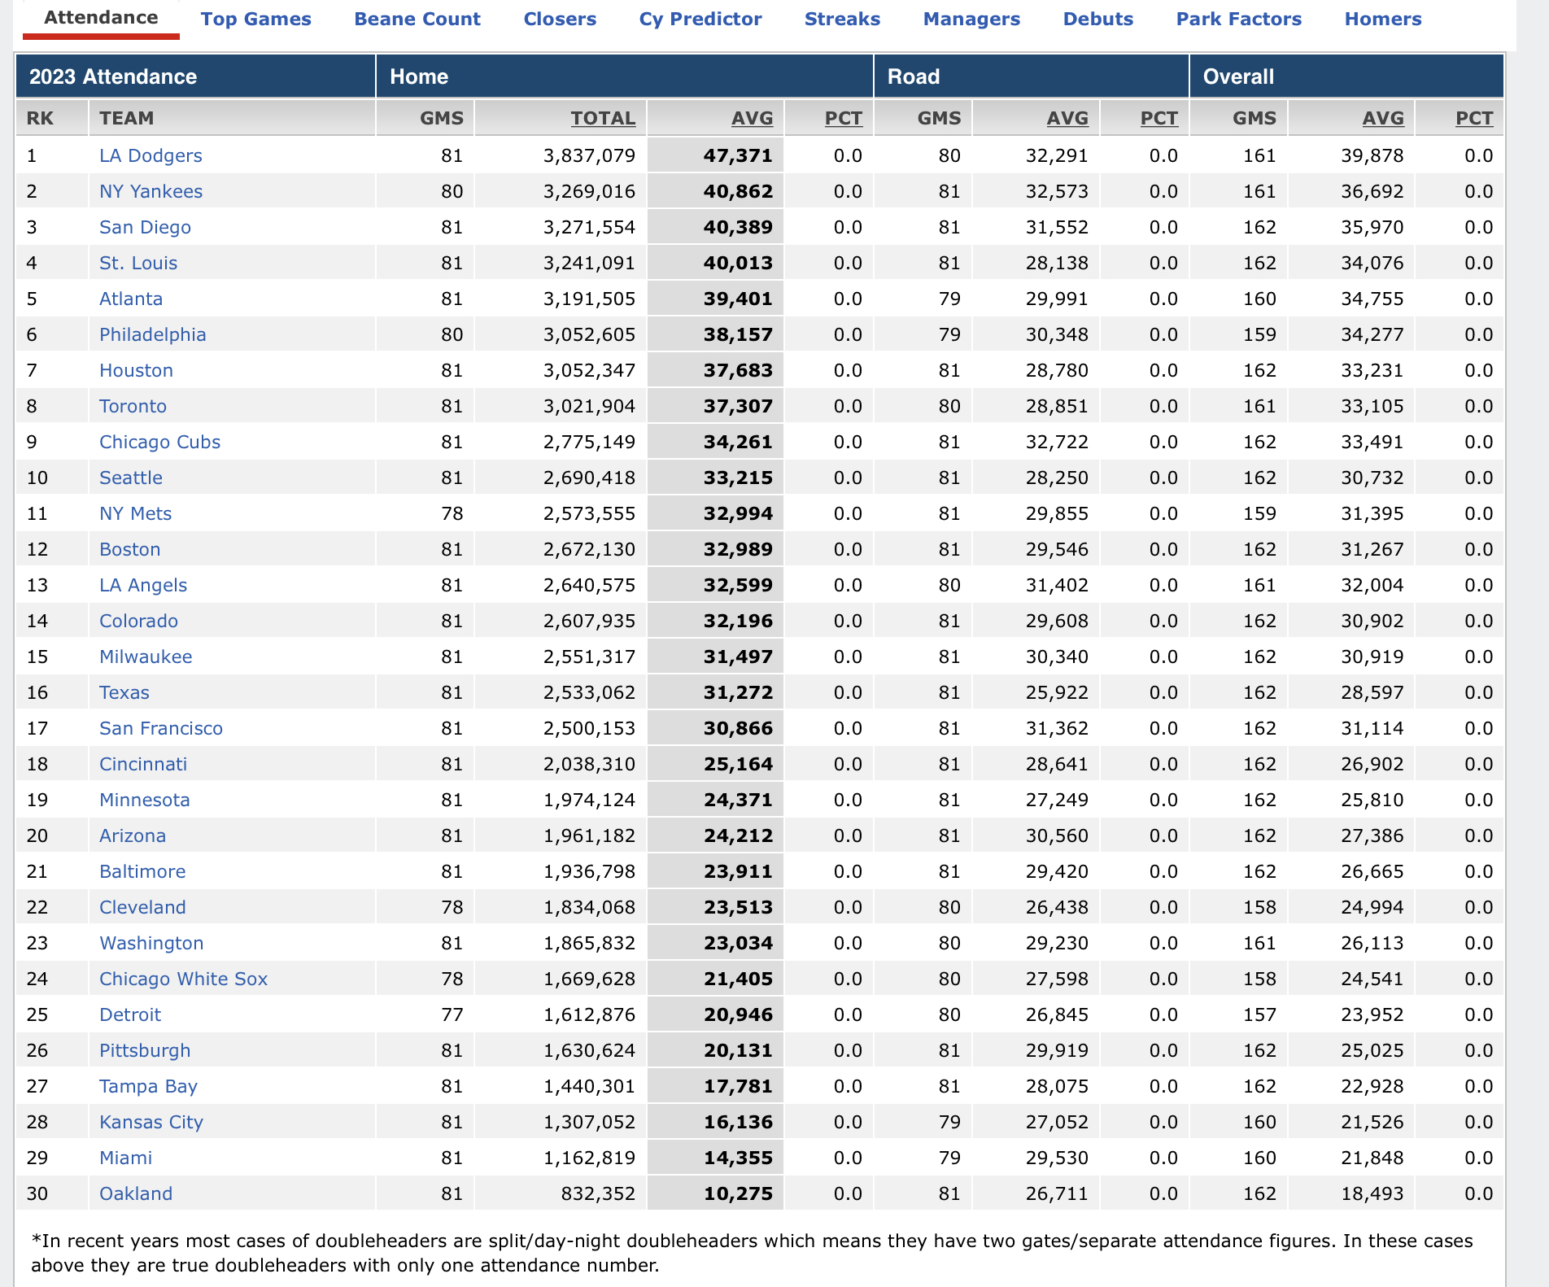Visit the Atlanta team link

point(131,299)
